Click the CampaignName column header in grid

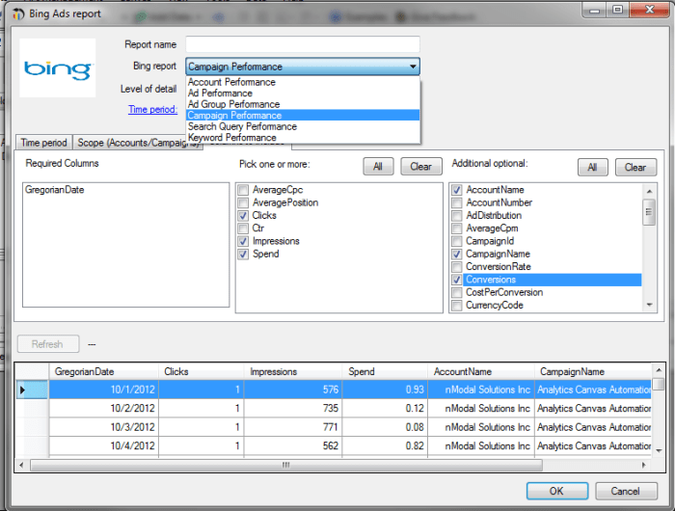pyautogui.click(x=593, y=372)
